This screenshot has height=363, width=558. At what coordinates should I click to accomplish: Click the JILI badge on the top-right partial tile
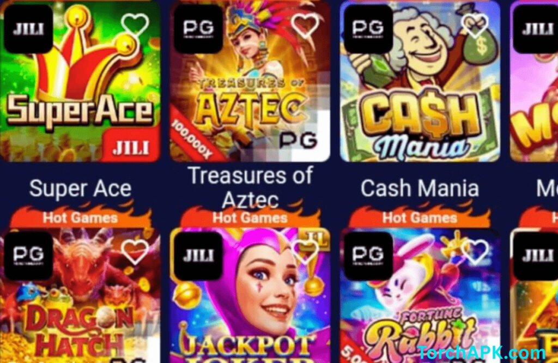536,29
